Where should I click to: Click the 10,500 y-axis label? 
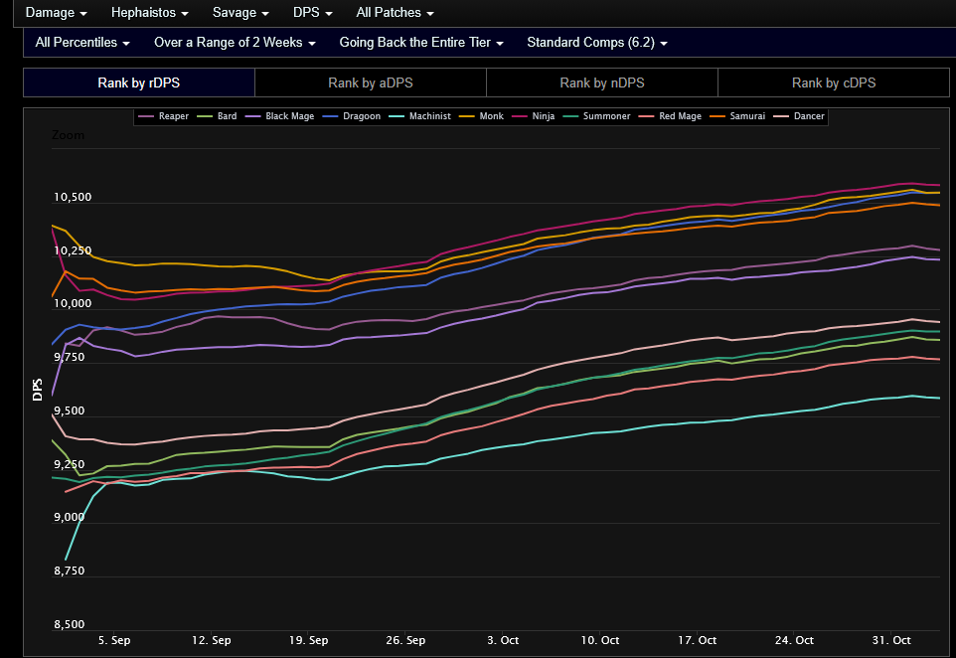click(73, 197)
